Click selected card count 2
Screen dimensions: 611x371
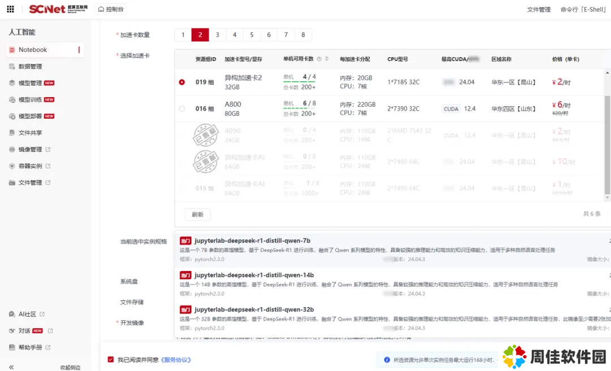200,34
